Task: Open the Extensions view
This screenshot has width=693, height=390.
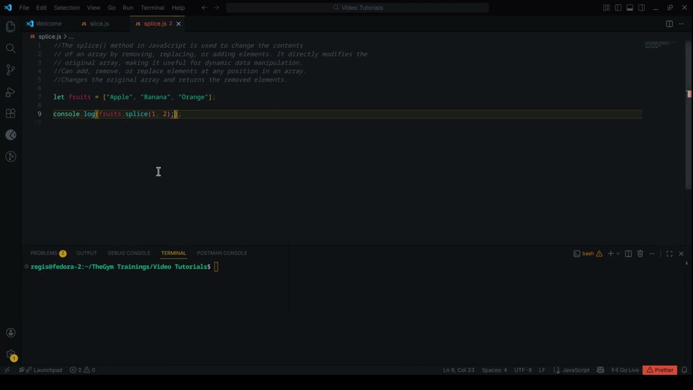Action: point(10,113)
